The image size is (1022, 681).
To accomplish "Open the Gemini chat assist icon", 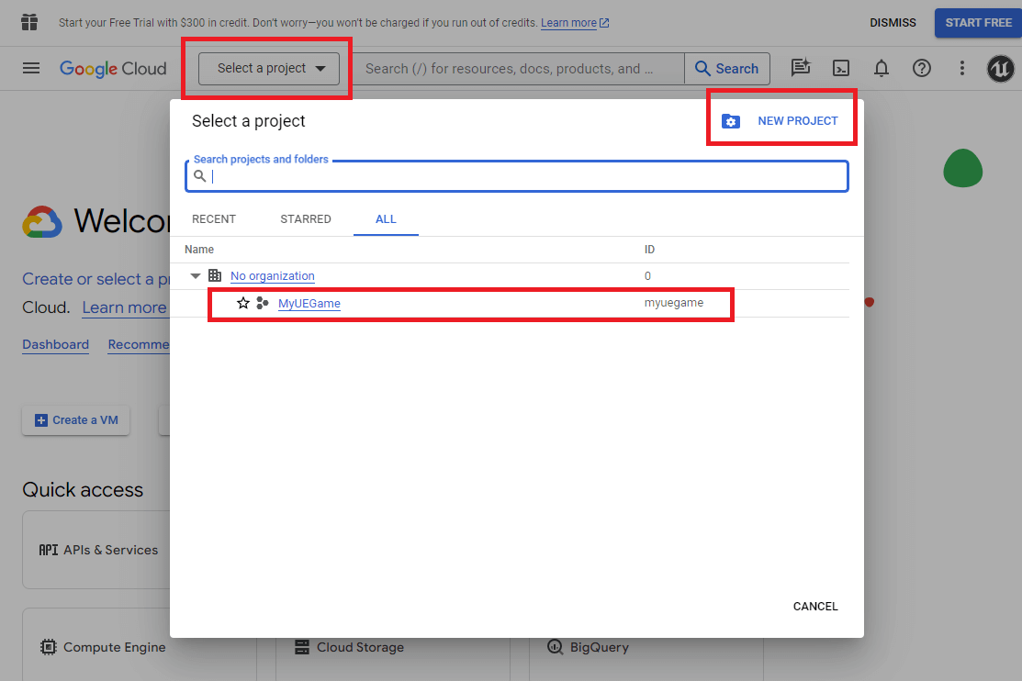I will 801,68.
